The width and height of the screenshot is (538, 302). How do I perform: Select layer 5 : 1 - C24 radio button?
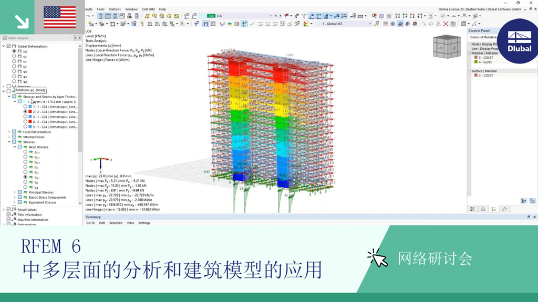[25, 127]
